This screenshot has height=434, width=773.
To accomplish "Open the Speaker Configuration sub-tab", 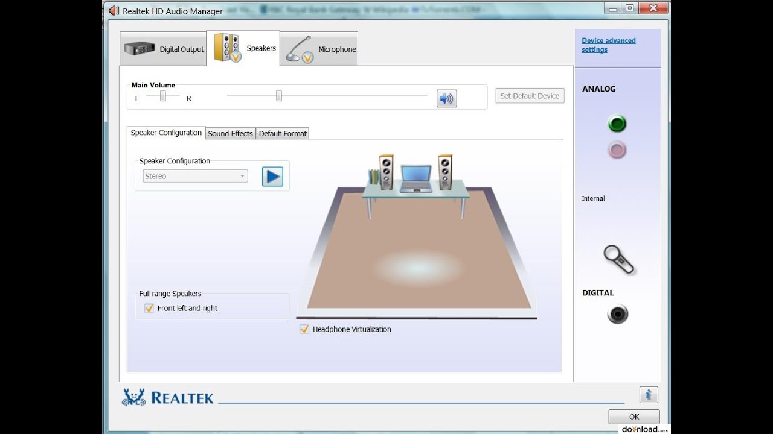I will coord(166,133).
